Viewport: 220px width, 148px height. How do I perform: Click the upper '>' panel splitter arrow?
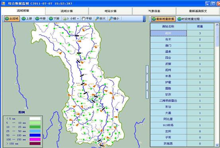click(147, 73)
